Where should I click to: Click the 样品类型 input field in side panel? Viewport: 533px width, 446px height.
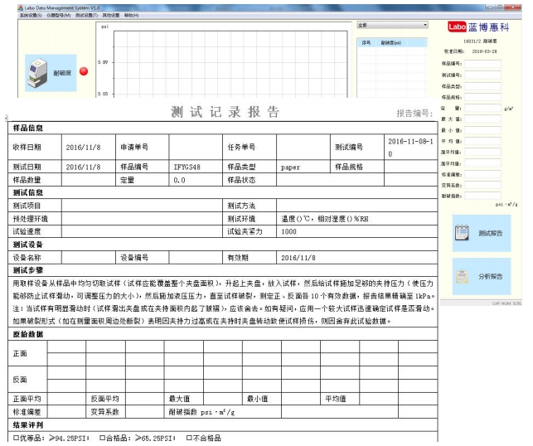(482, 86)
